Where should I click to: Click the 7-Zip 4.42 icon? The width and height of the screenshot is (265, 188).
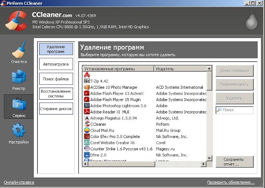[x=87, y=81]
